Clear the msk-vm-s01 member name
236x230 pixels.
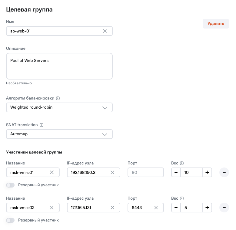tap(52, 172)
